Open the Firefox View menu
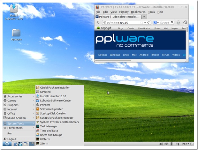The height and width of the screenshot is (150, 198). (113, 12)
